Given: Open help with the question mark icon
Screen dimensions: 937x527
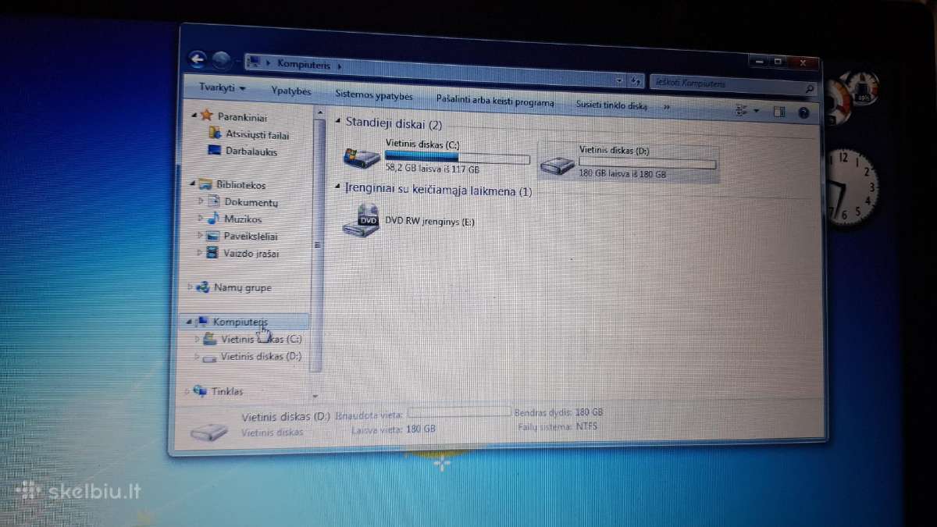Looking at the screenshot, I should 803,112.
